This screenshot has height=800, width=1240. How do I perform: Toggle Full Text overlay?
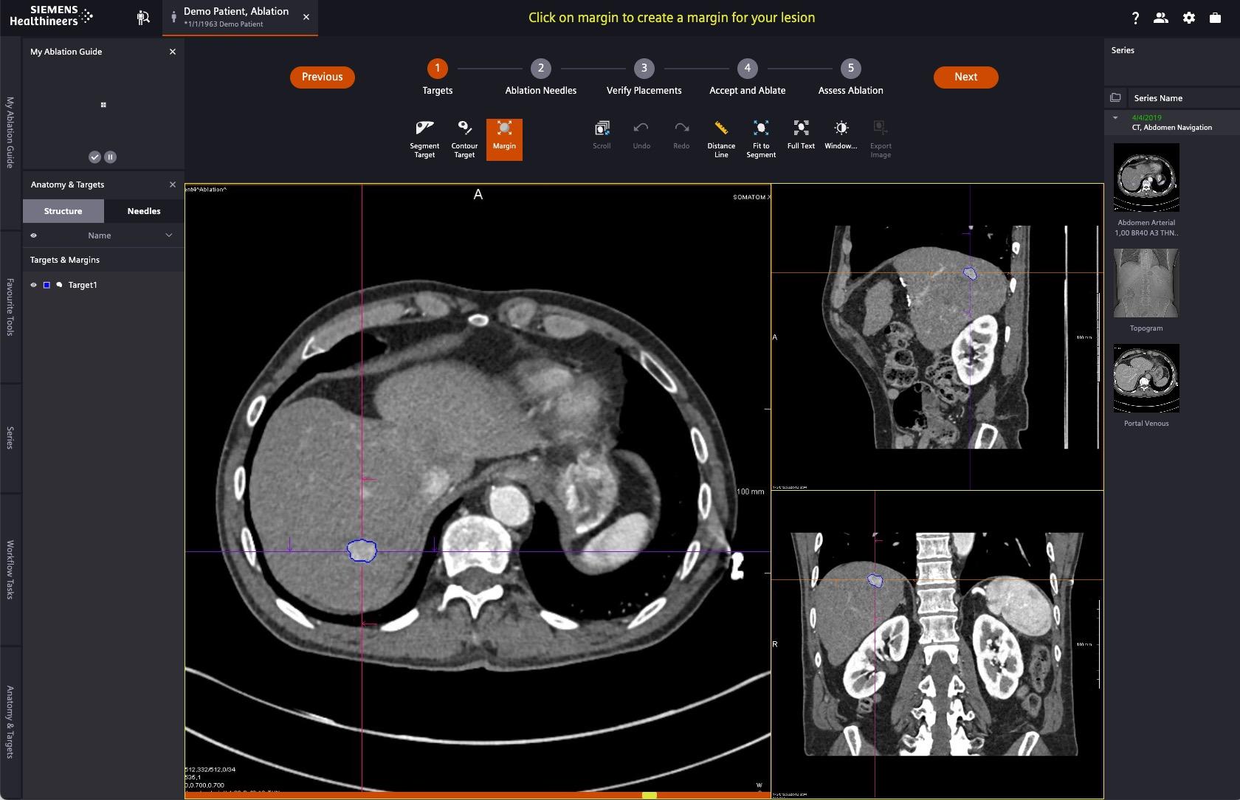(x=801, y=136)
